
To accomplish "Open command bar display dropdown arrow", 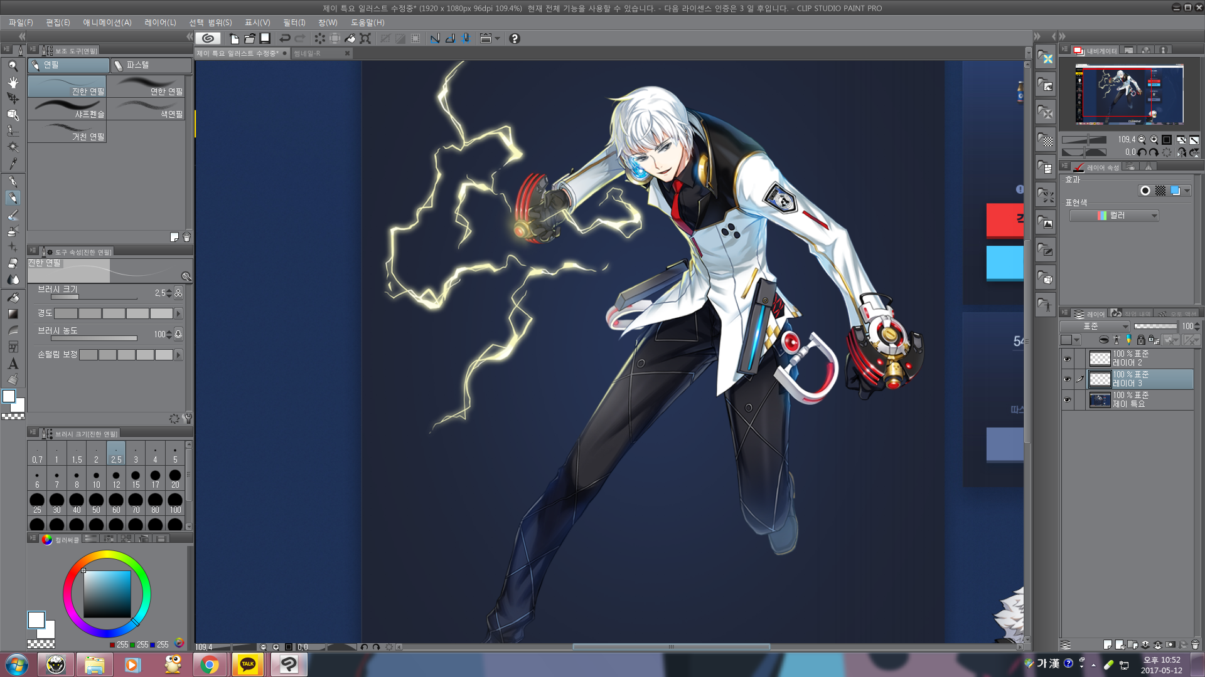I will point(498,38).
